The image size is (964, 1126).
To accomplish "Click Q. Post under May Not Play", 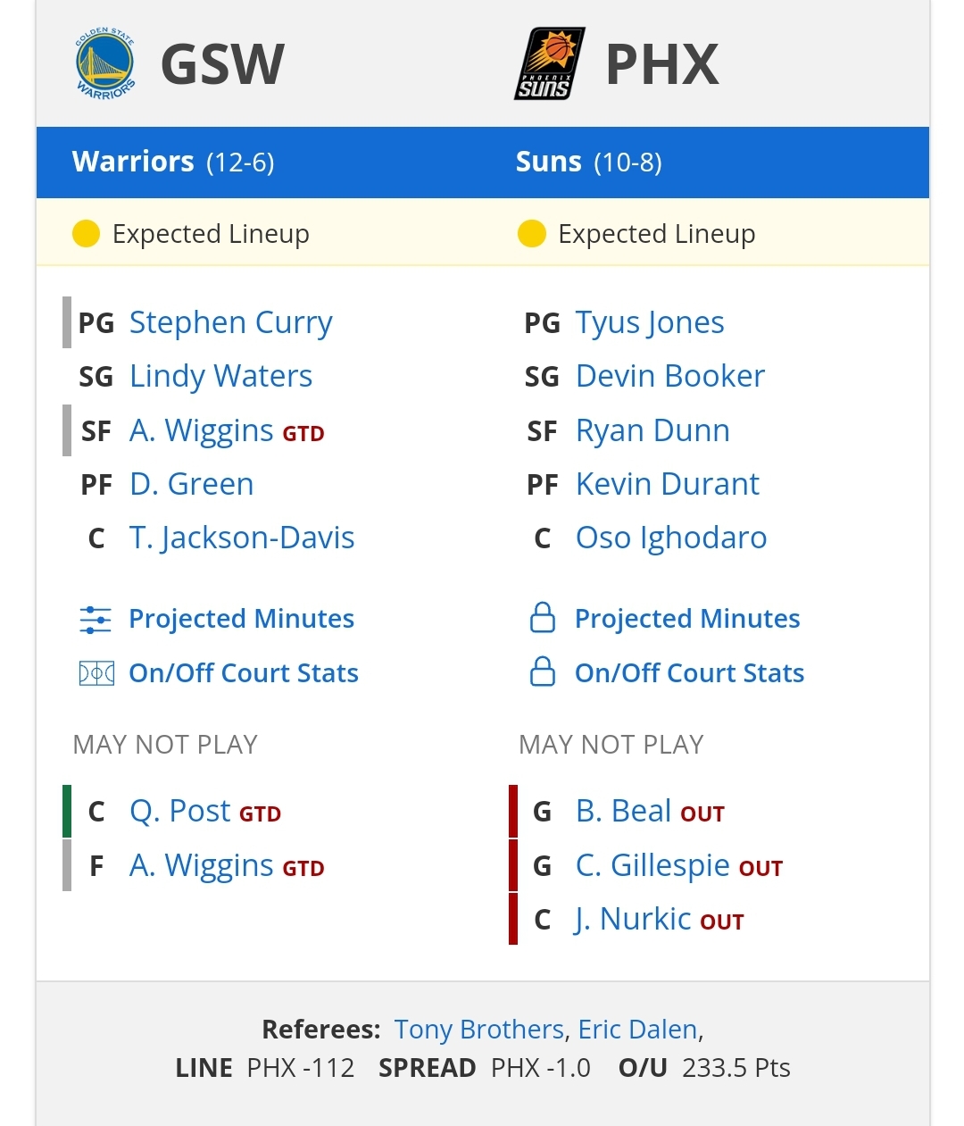I will click(x=179, y=811).
